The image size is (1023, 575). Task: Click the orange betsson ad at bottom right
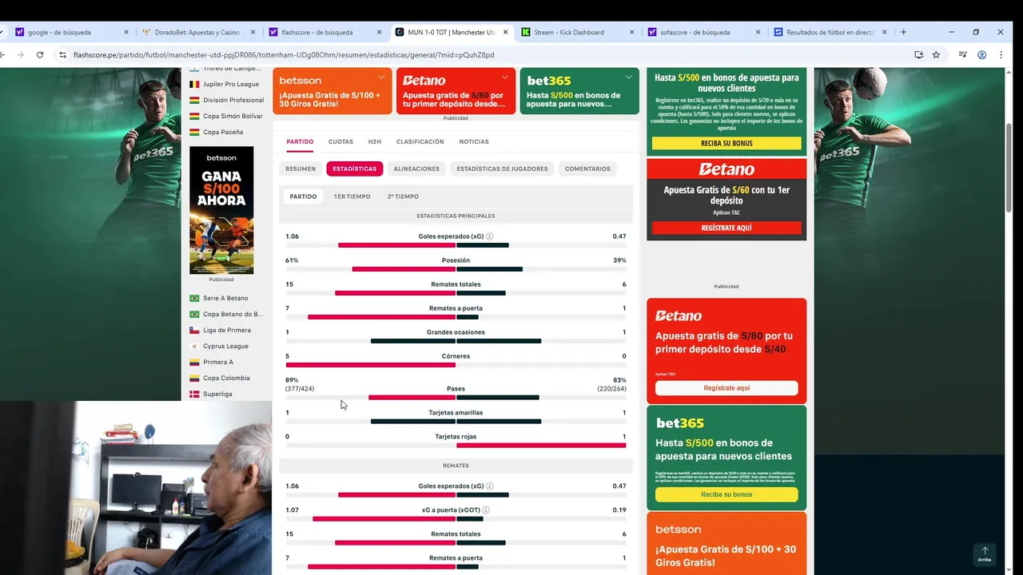point(726,544)
